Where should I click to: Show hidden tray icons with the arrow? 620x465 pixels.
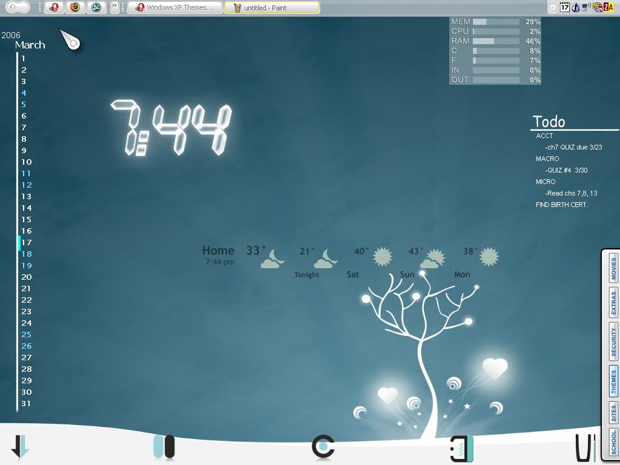(553, 7)
